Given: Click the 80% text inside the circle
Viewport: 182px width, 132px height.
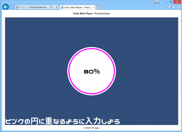Looking at the screenshot, I should click(x=92, y=71).
